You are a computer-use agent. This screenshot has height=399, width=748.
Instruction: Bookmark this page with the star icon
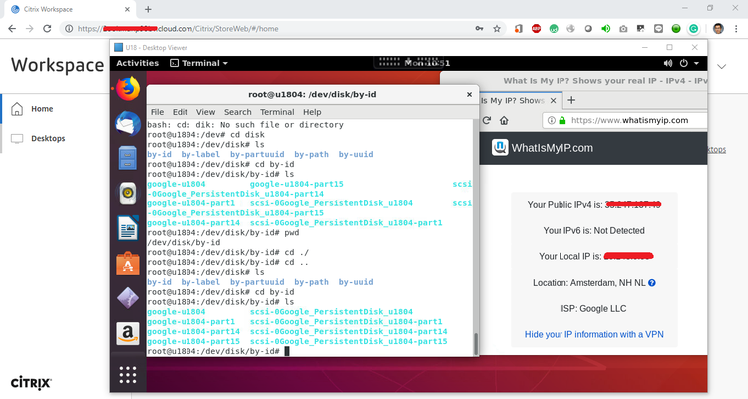coord(497,29)
